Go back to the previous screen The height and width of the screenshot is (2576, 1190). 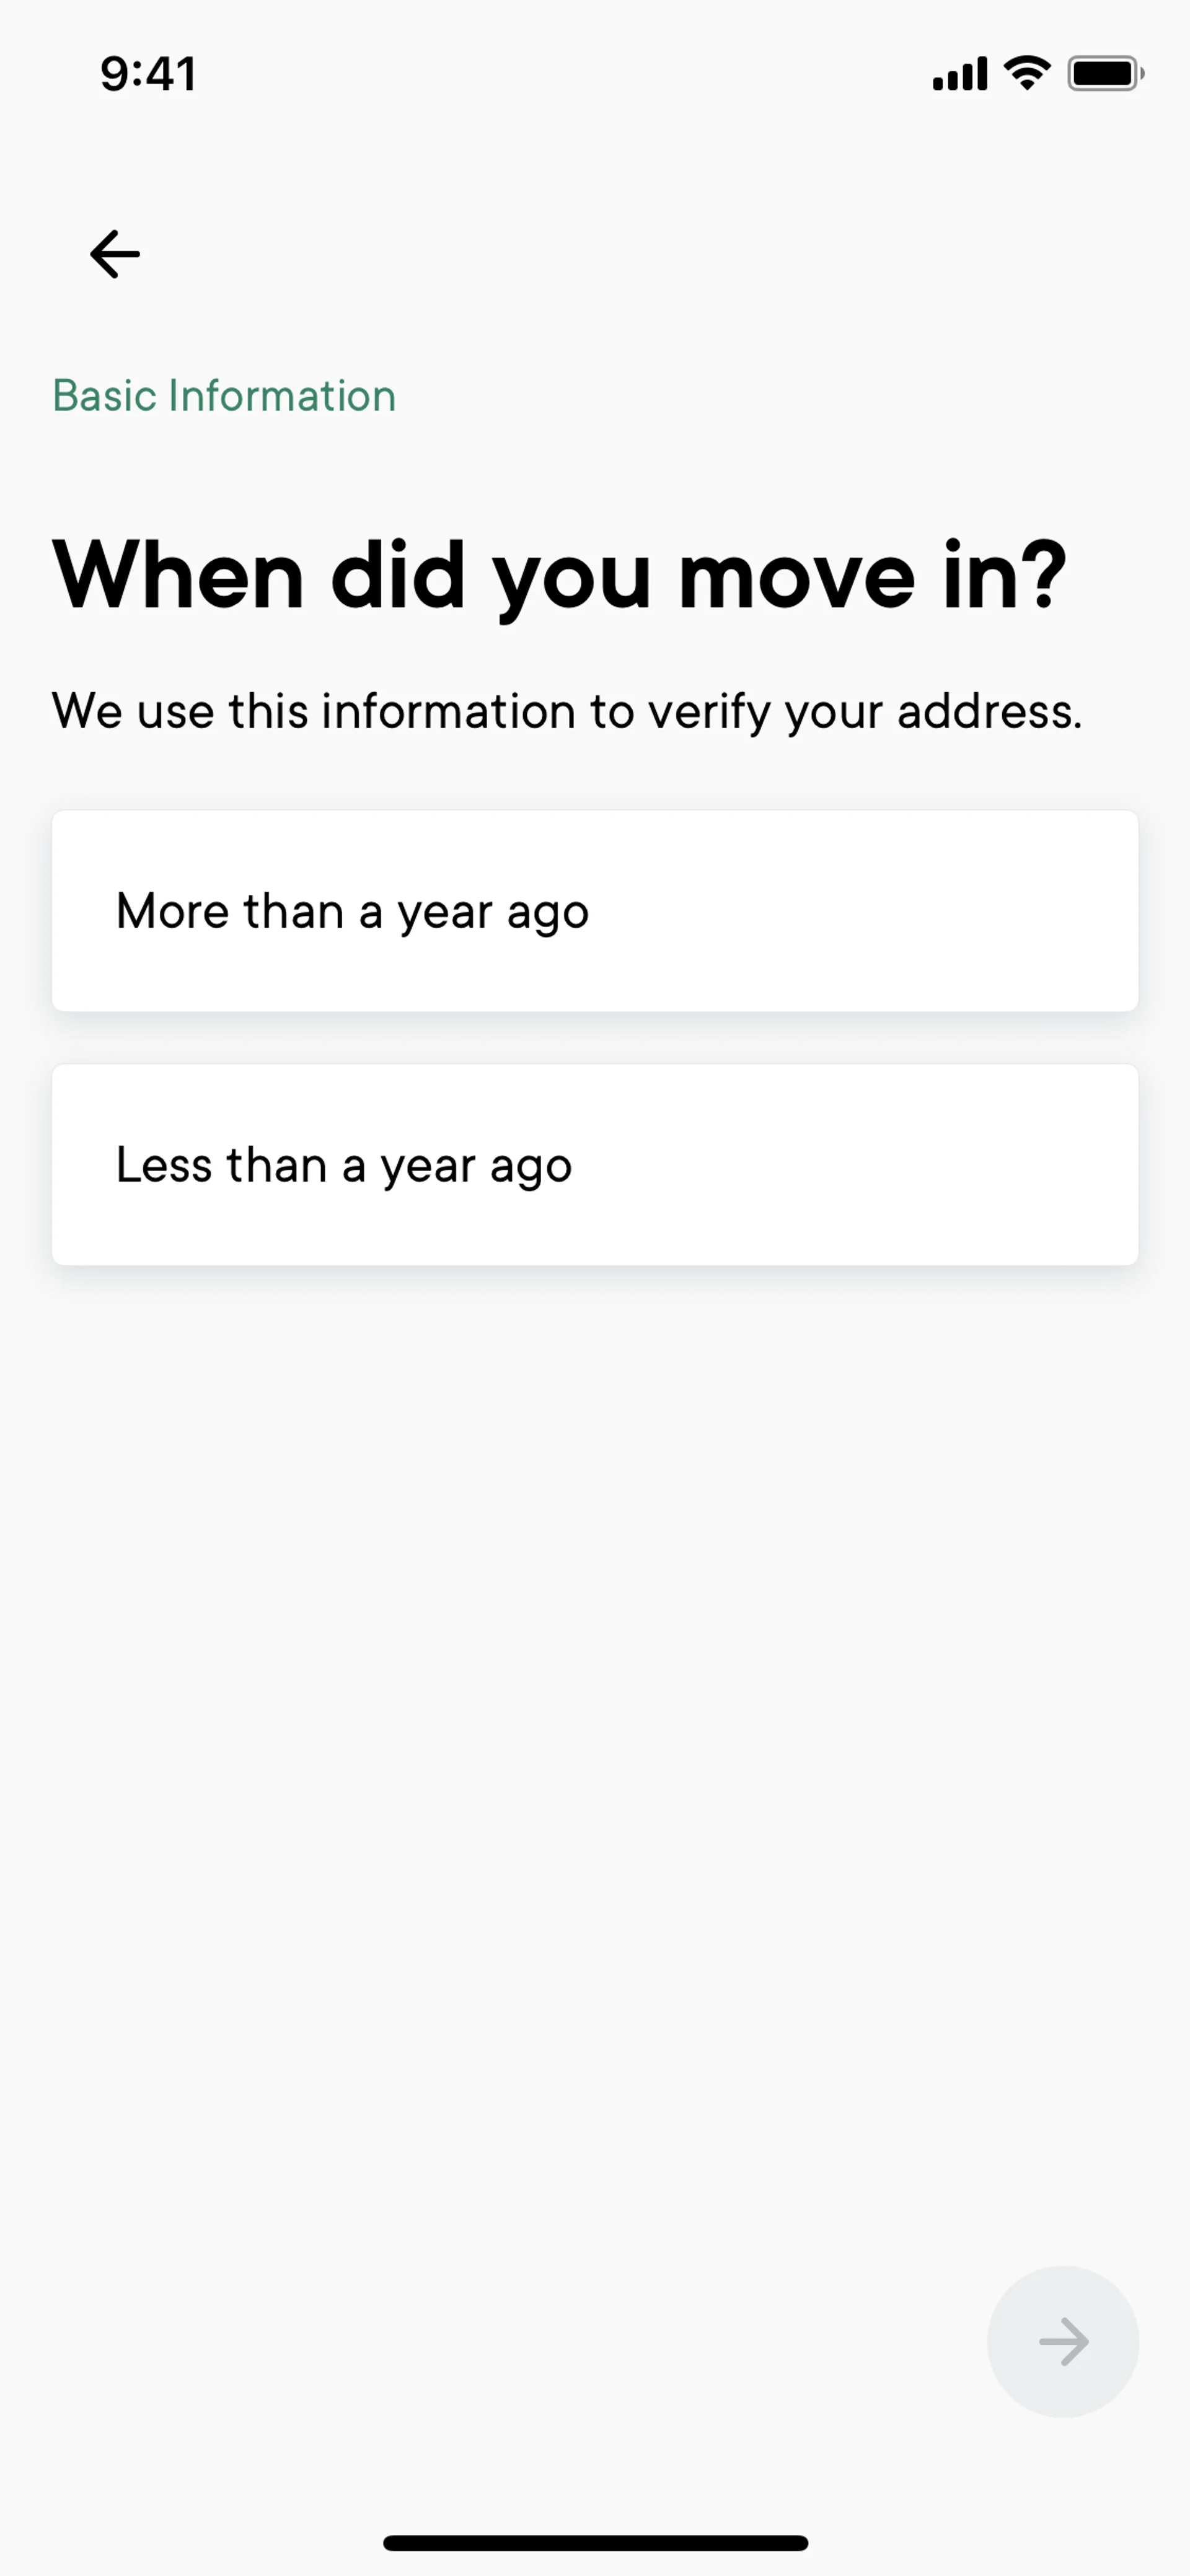[x=115, y=254]
